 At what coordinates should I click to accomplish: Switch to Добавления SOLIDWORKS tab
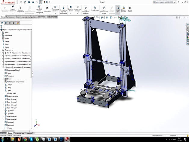pos(38,17)
